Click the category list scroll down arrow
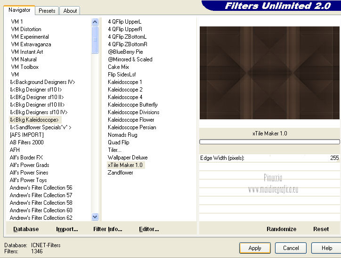Screen dimensions: 341x258 95,216
